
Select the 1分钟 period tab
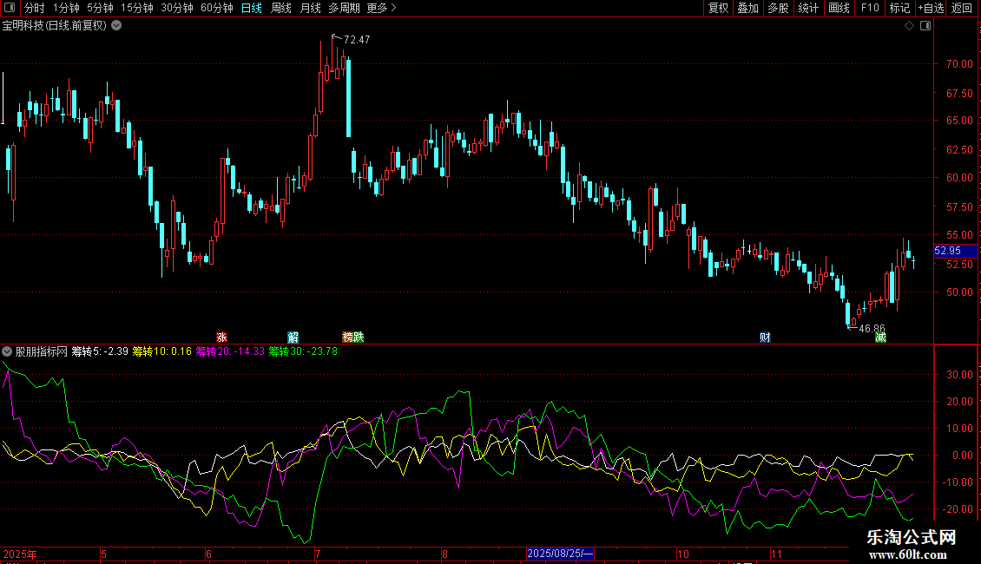[x=66, y=8]
